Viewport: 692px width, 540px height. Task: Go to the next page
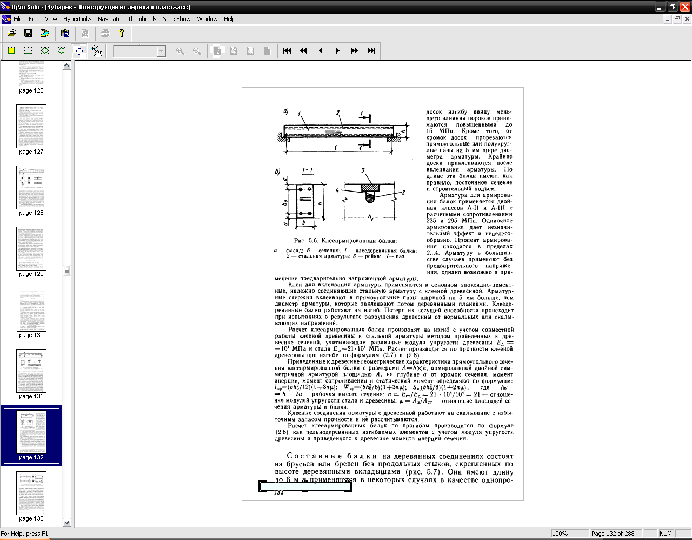[x=337, y=51]
